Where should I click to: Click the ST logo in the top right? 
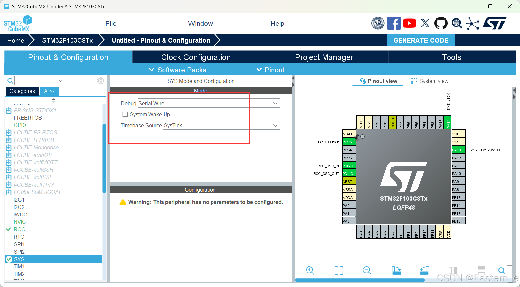point(495,23)
